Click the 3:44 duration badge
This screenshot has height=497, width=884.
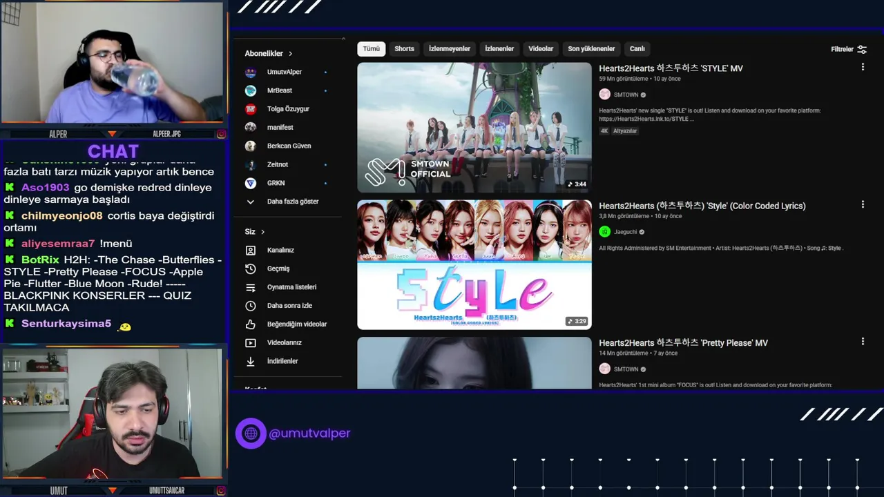[x=577, y=184]
